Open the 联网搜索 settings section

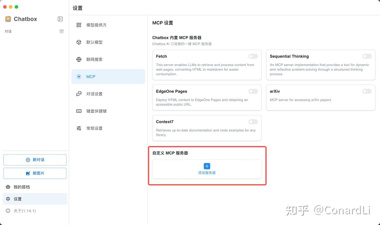[x=108, y=59]
